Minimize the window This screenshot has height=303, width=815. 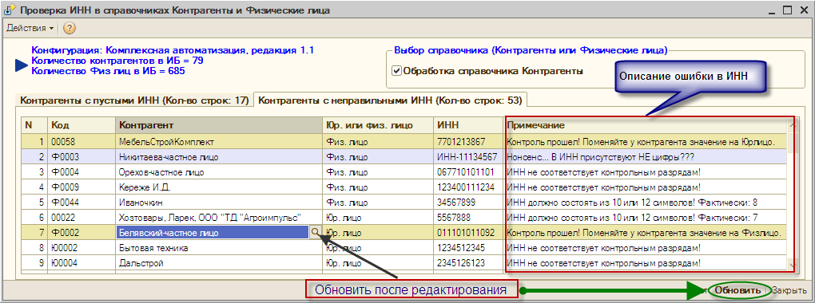point(773,10)
